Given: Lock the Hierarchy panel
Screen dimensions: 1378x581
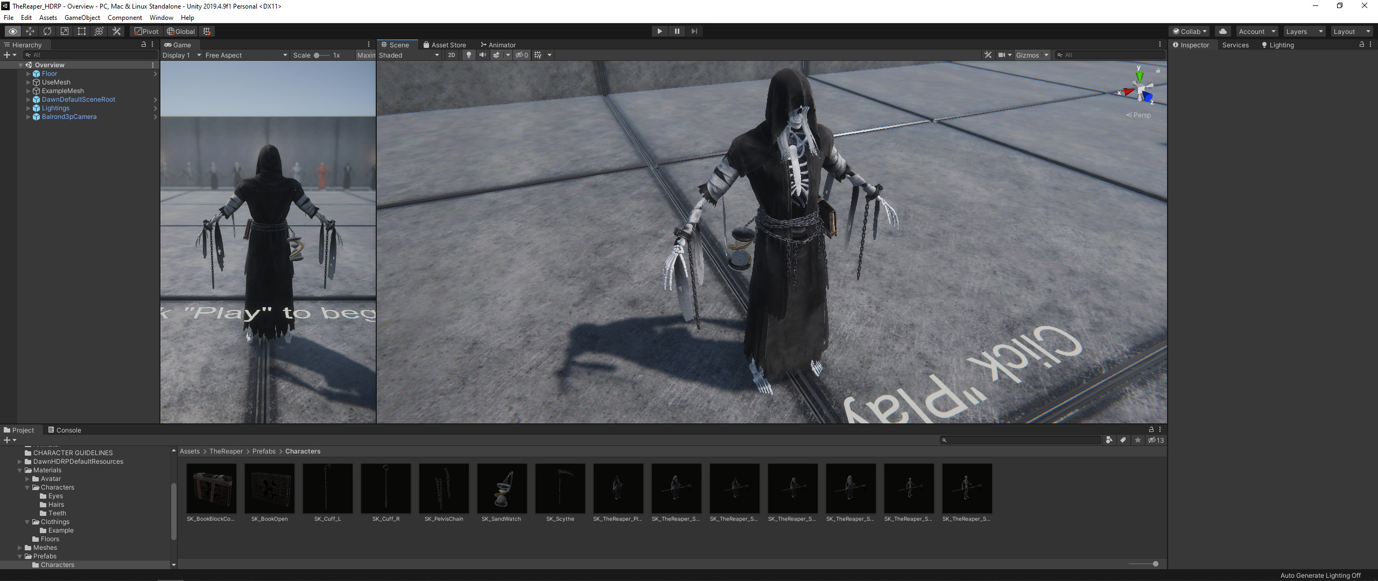Looking at the screenshot, I should tap(144, 45).
